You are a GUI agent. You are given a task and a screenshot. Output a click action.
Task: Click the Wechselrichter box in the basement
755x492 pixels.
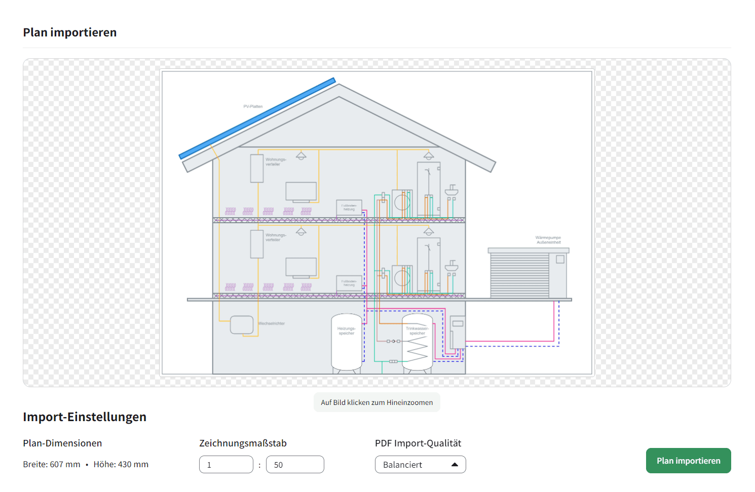[242, 324]
